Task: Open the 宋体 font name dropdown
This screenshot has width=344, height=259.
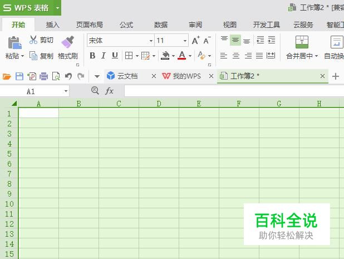Action: (x=151, y=41)
